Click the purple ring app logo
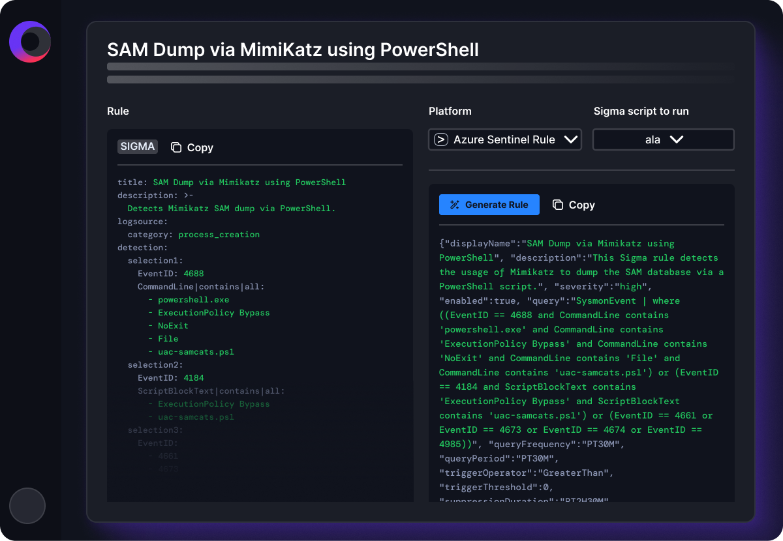This screenshot has height=541, width=783. (x=30, y=42)
